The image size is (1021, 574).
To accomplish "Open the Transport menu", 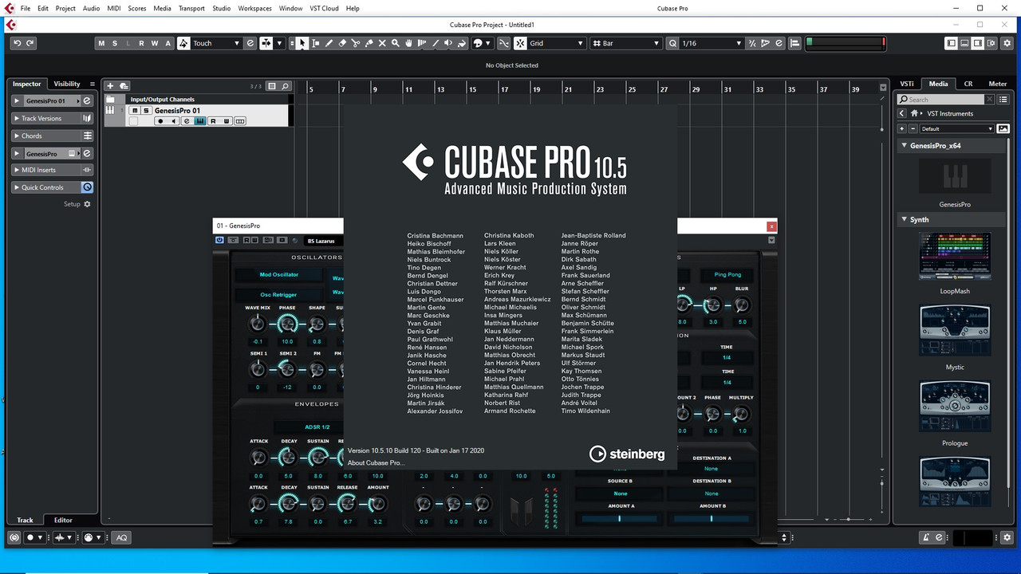I will coord(191,8).
